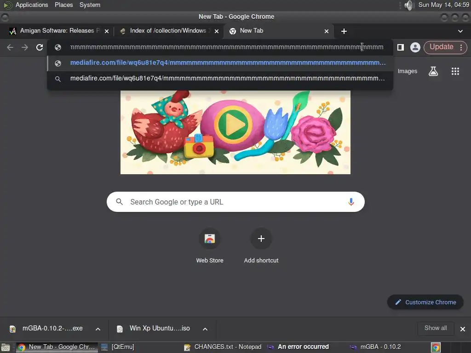Close the Index of /collection/Windows tab

[x=217, y=31]
